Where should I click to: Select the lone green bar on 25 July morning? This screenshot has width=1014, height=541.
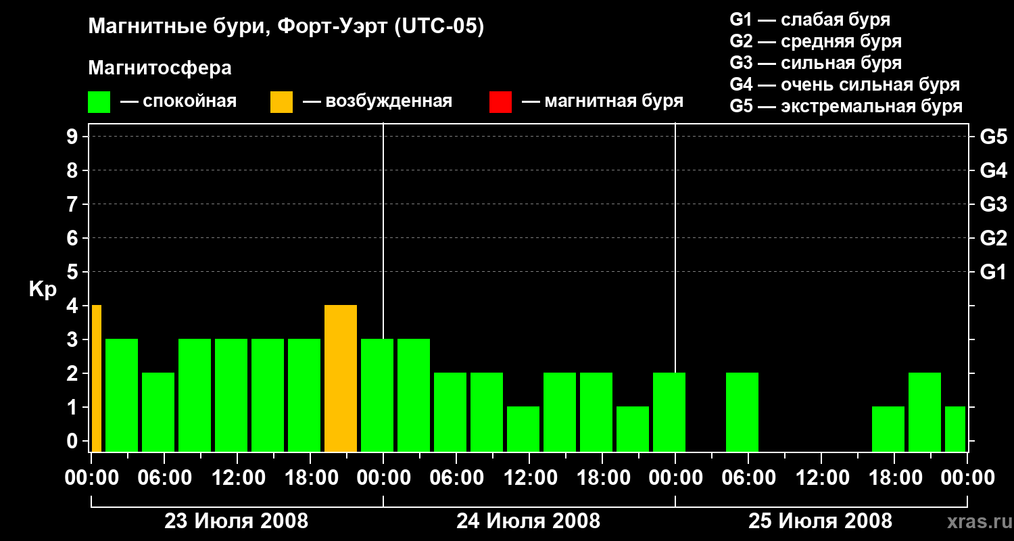click(742, 413)
